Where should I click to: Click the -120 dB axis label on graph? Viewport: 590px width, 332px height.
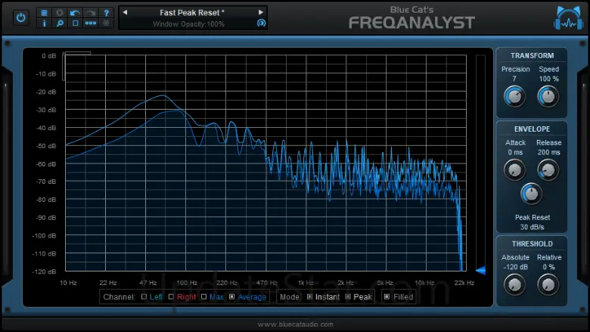[44, 271]
